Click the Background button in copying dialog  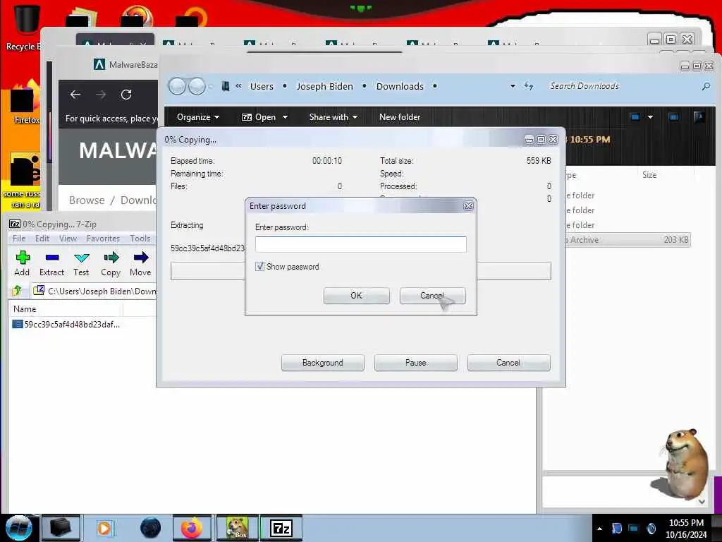(322, 363)
